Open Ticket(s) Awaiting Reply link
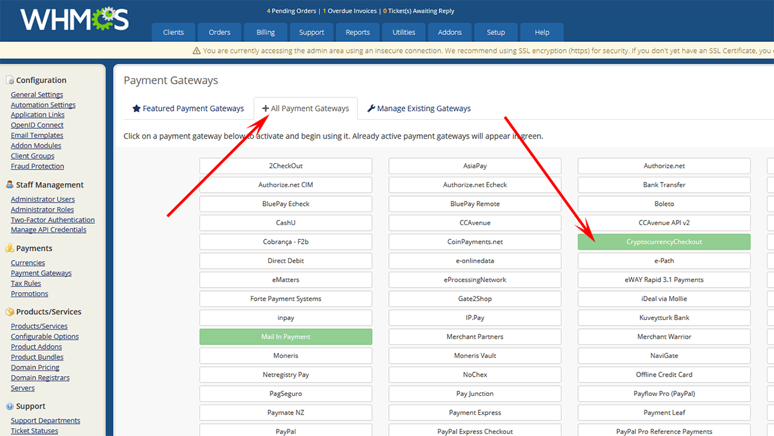 pos(419,11)
